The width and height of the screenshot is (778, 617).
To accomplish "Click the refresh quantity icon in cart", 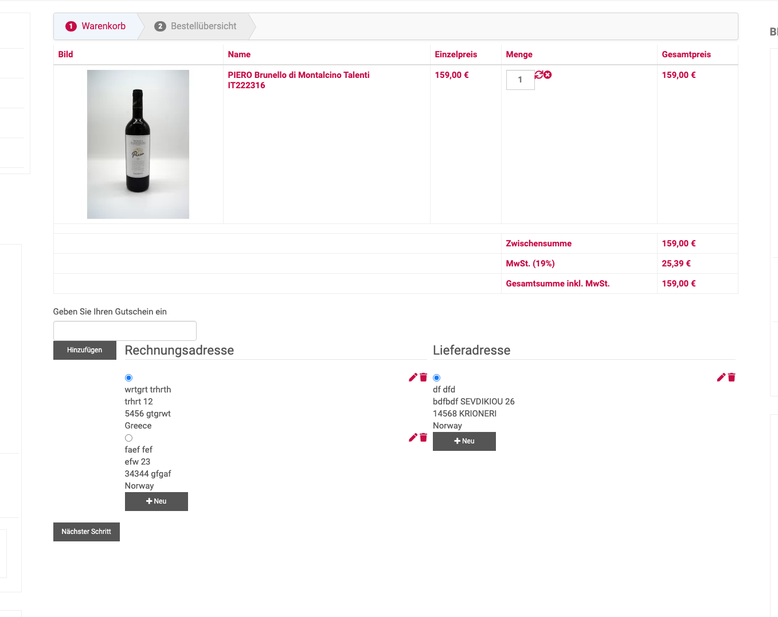I will 539,74.
